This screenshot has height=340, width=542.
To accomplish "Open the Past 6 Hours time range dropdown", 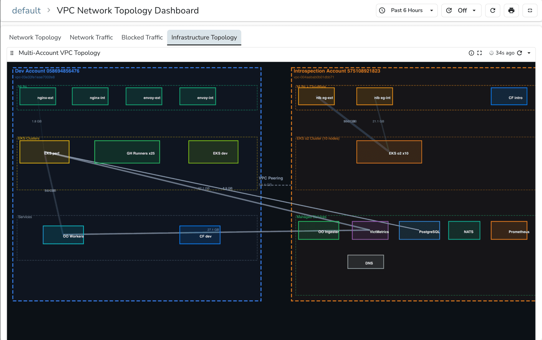I will [x=407, y=10].
